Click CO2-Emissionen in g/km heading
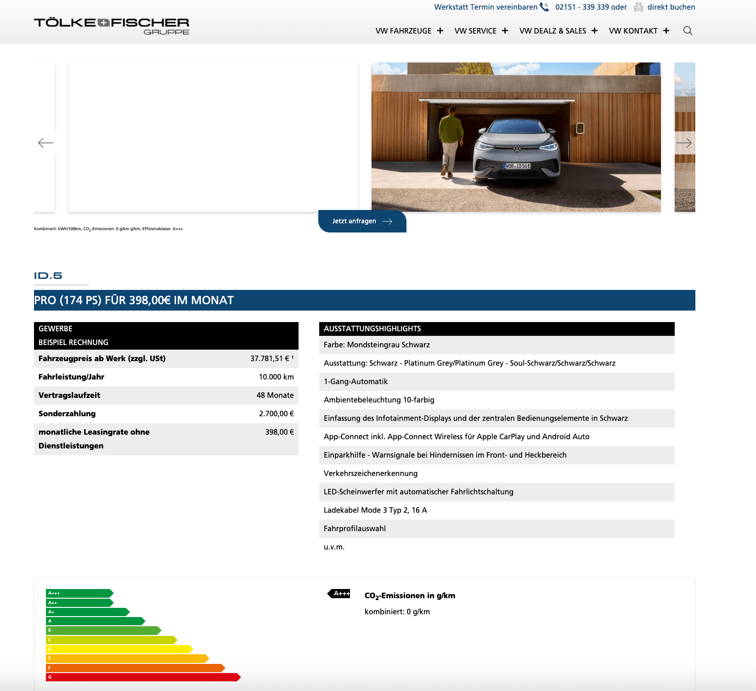Screen dimensions: 756x691 (x=410, y=596)
